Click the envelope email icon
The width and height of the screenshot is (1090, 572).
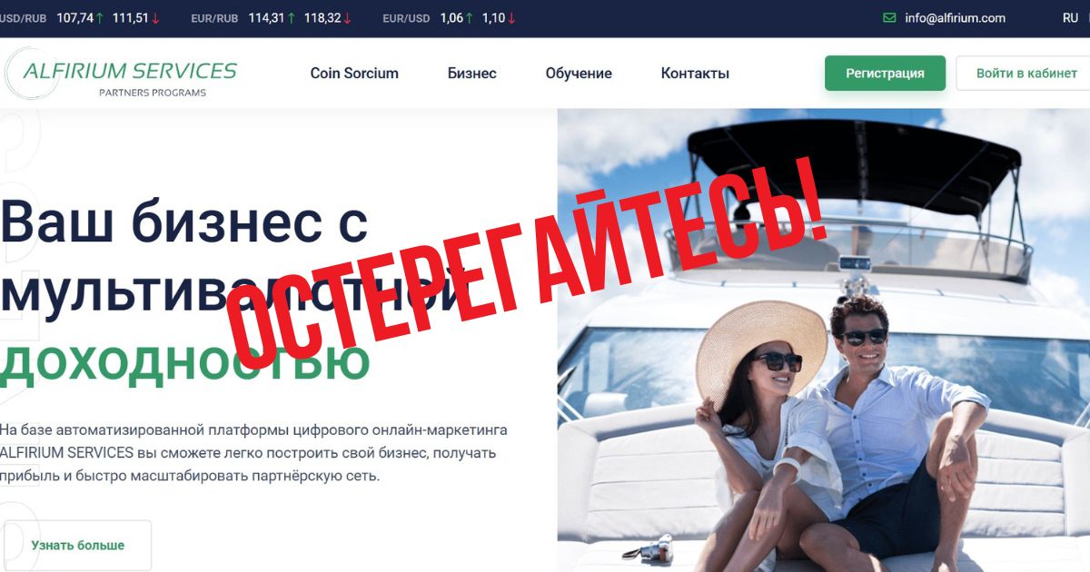coord(889,18)
